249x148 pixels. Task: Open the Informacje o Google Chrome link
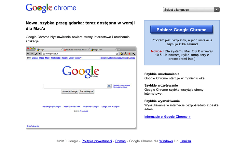pyautogui.click(x=168, y=116)
